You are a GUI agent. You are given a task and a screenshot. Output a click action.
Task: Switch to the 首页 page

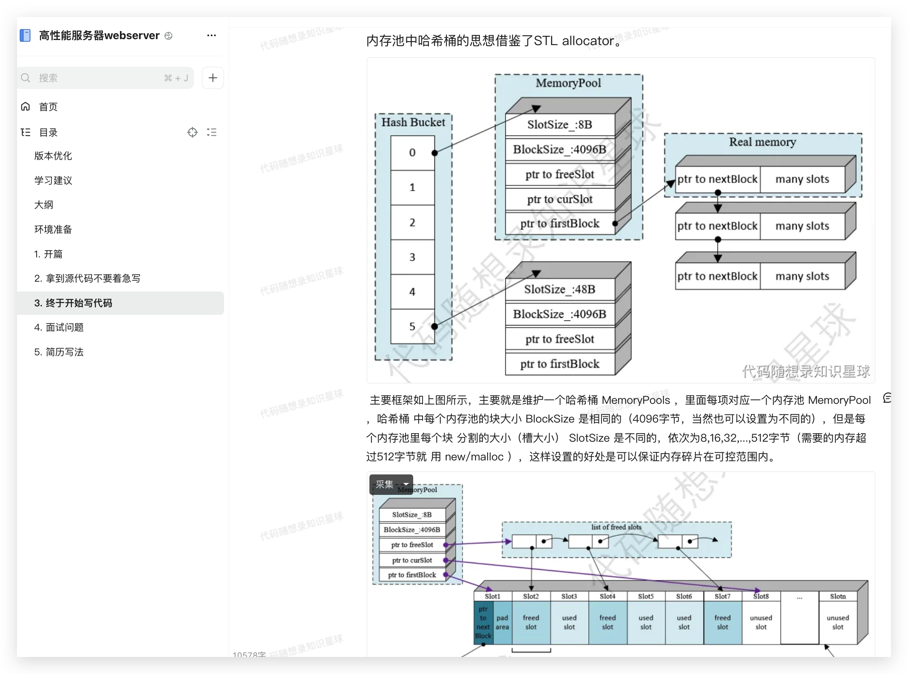point(48,106)
